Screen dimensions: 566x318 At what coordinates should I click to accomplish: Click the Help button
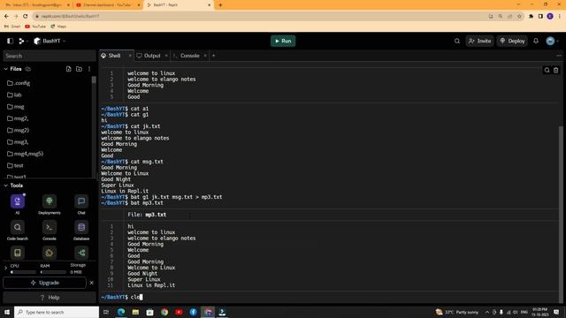[x=50, y=298]
